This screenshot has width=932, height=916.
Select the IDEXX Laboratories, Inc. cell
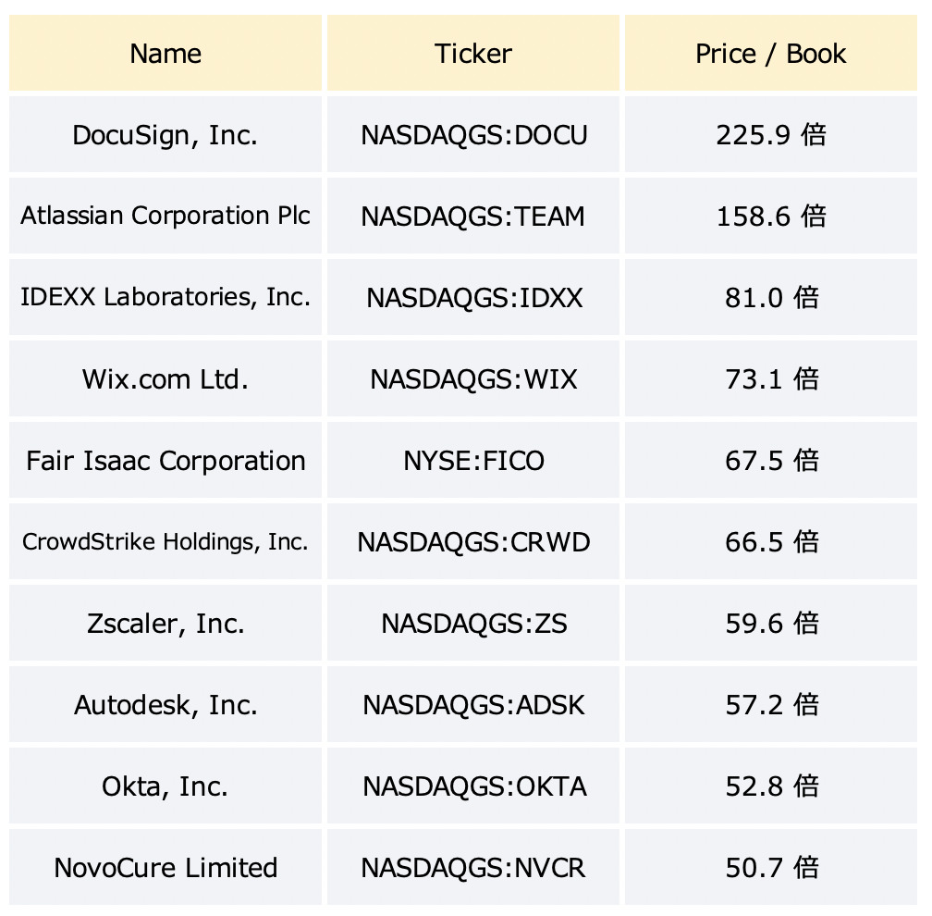tap(166, 297)
